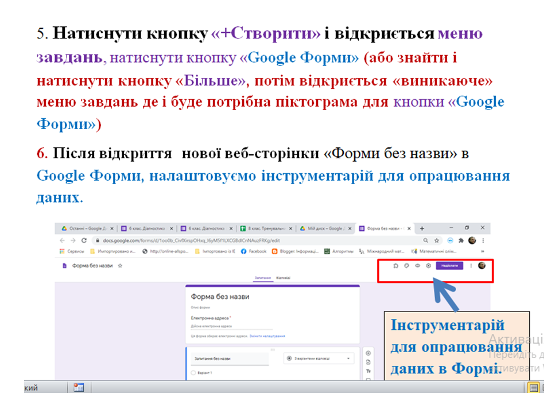Click the Запитання без назви question field
The width and height of the screenshot is (551, 413).
click(230, 359)
